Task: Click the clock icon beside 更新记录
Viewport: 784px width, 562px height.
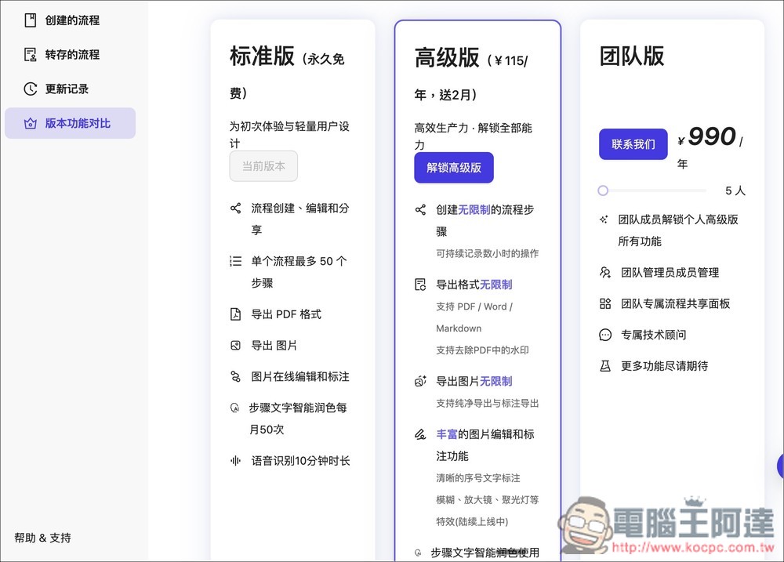Action: tap(31, 89)
